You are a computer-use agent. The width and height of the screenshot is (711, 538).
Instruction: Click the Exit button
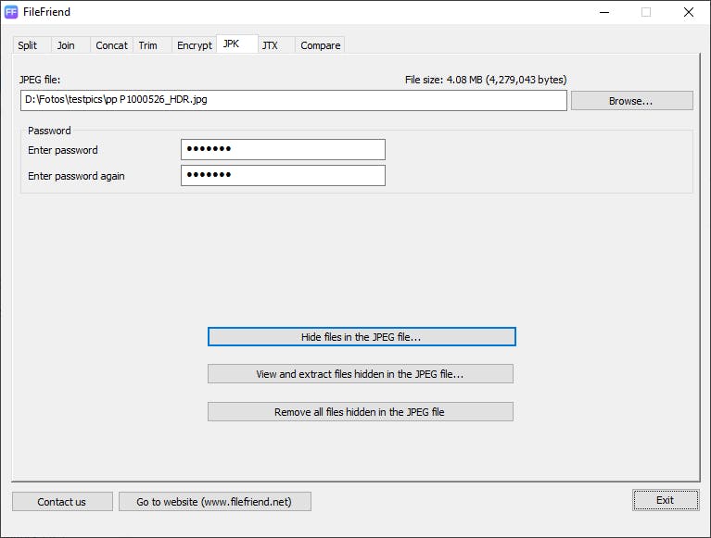(x=666, y=500)
